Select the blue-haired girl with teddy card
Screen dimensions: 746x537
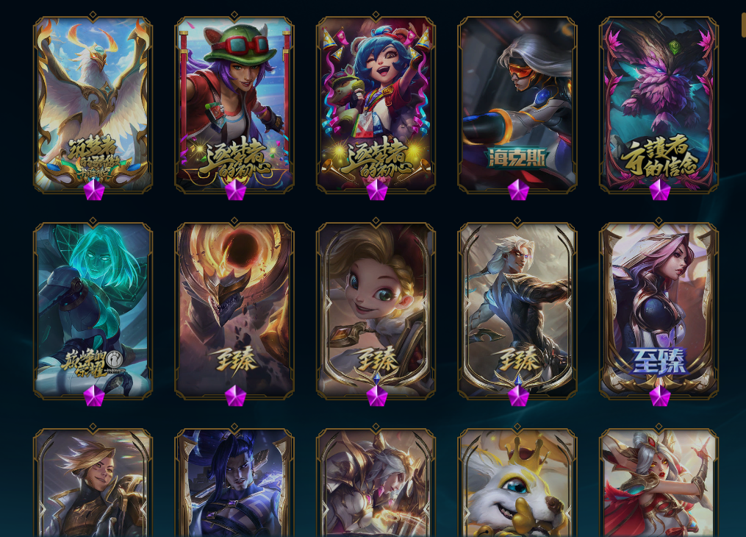pos(376,104)
